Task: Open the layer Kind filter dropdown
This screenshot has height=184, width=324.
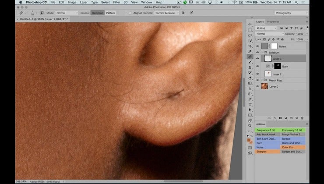Action: (x=266, y=28)
